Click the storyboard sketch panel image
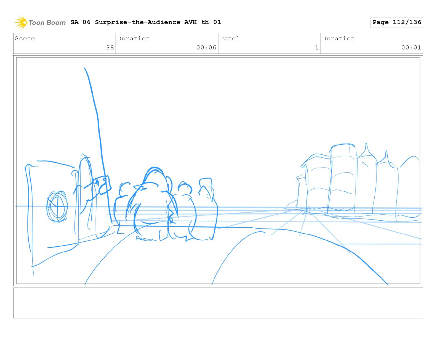Screen dimensions: 437x338 (218, 171)
